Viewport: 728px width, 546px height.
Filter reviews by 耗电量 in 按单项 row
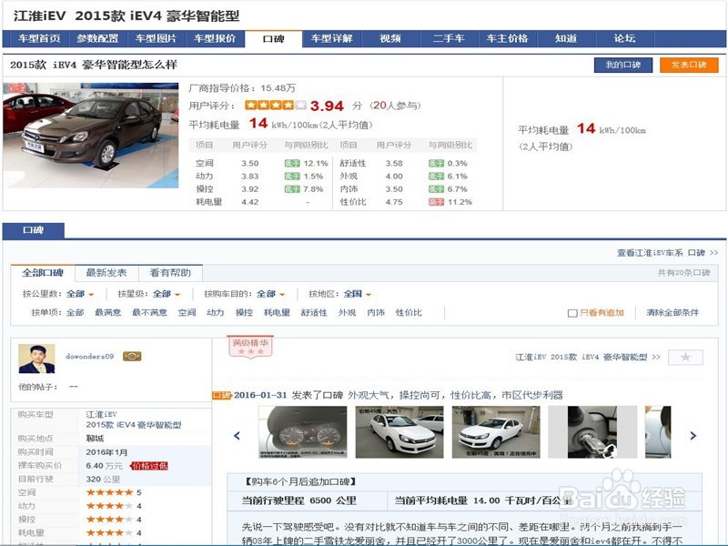pyautogui.click(x=278, y=312)
